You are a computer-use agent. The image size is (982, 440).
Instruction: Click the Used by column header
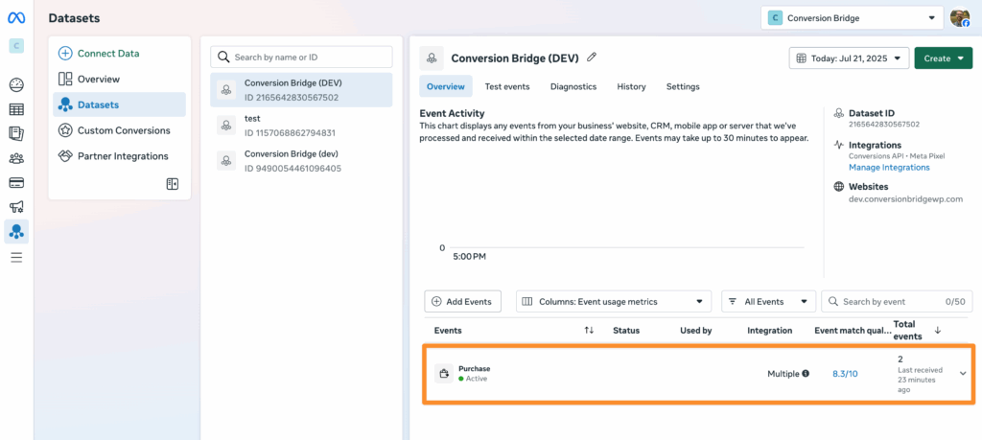pyautogui.click(x=696, y=330)
